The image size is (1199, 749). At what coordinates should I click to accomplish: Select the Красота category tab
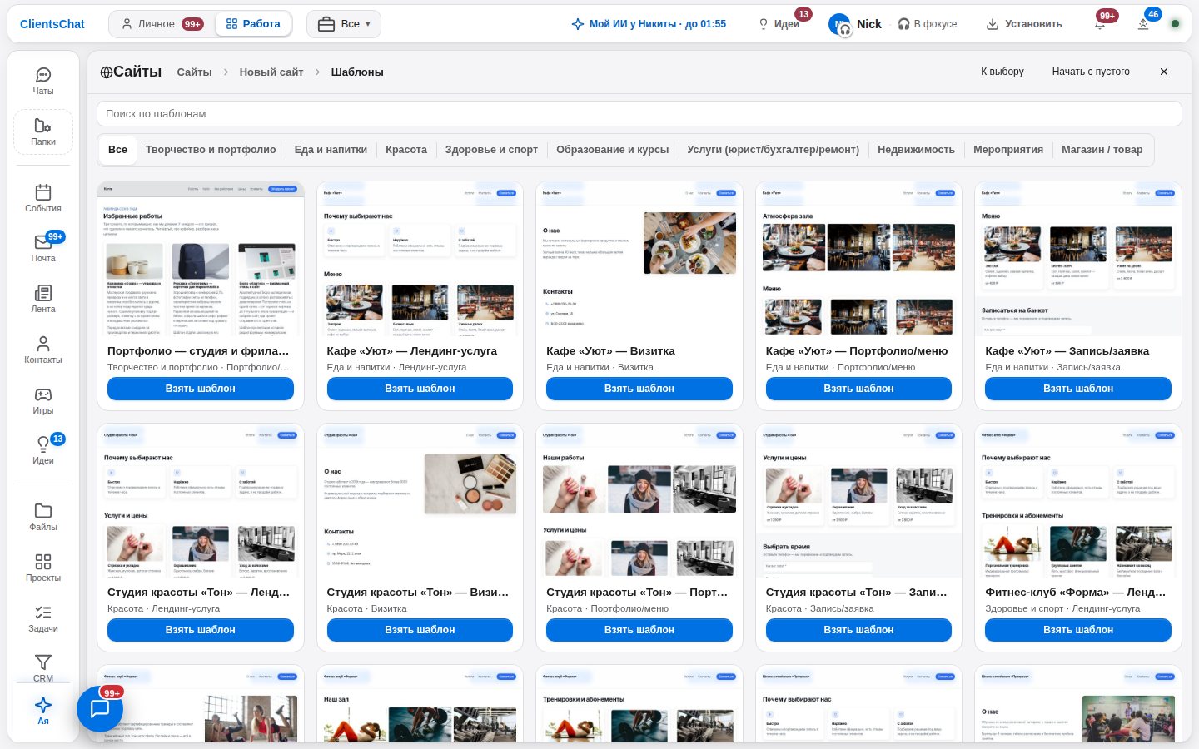tap(406, 150)
